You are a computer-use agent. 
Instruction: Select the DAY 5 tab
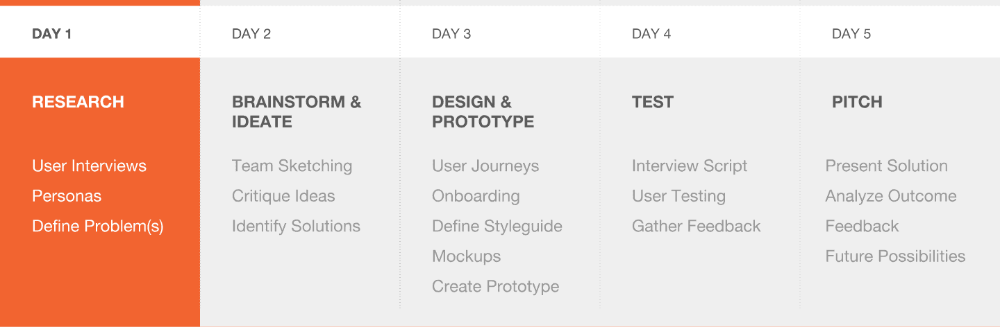[900, 33]
